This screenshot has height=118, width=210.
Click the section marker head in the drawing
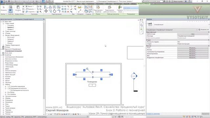click(x=134, y=76)
